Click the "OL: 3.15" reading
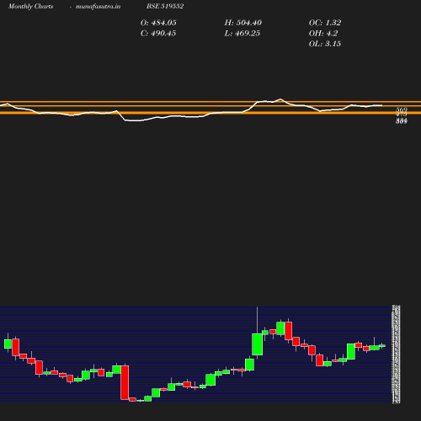This screenshot has height=421, width=421. pyautogui.click(x=325, y=44)
